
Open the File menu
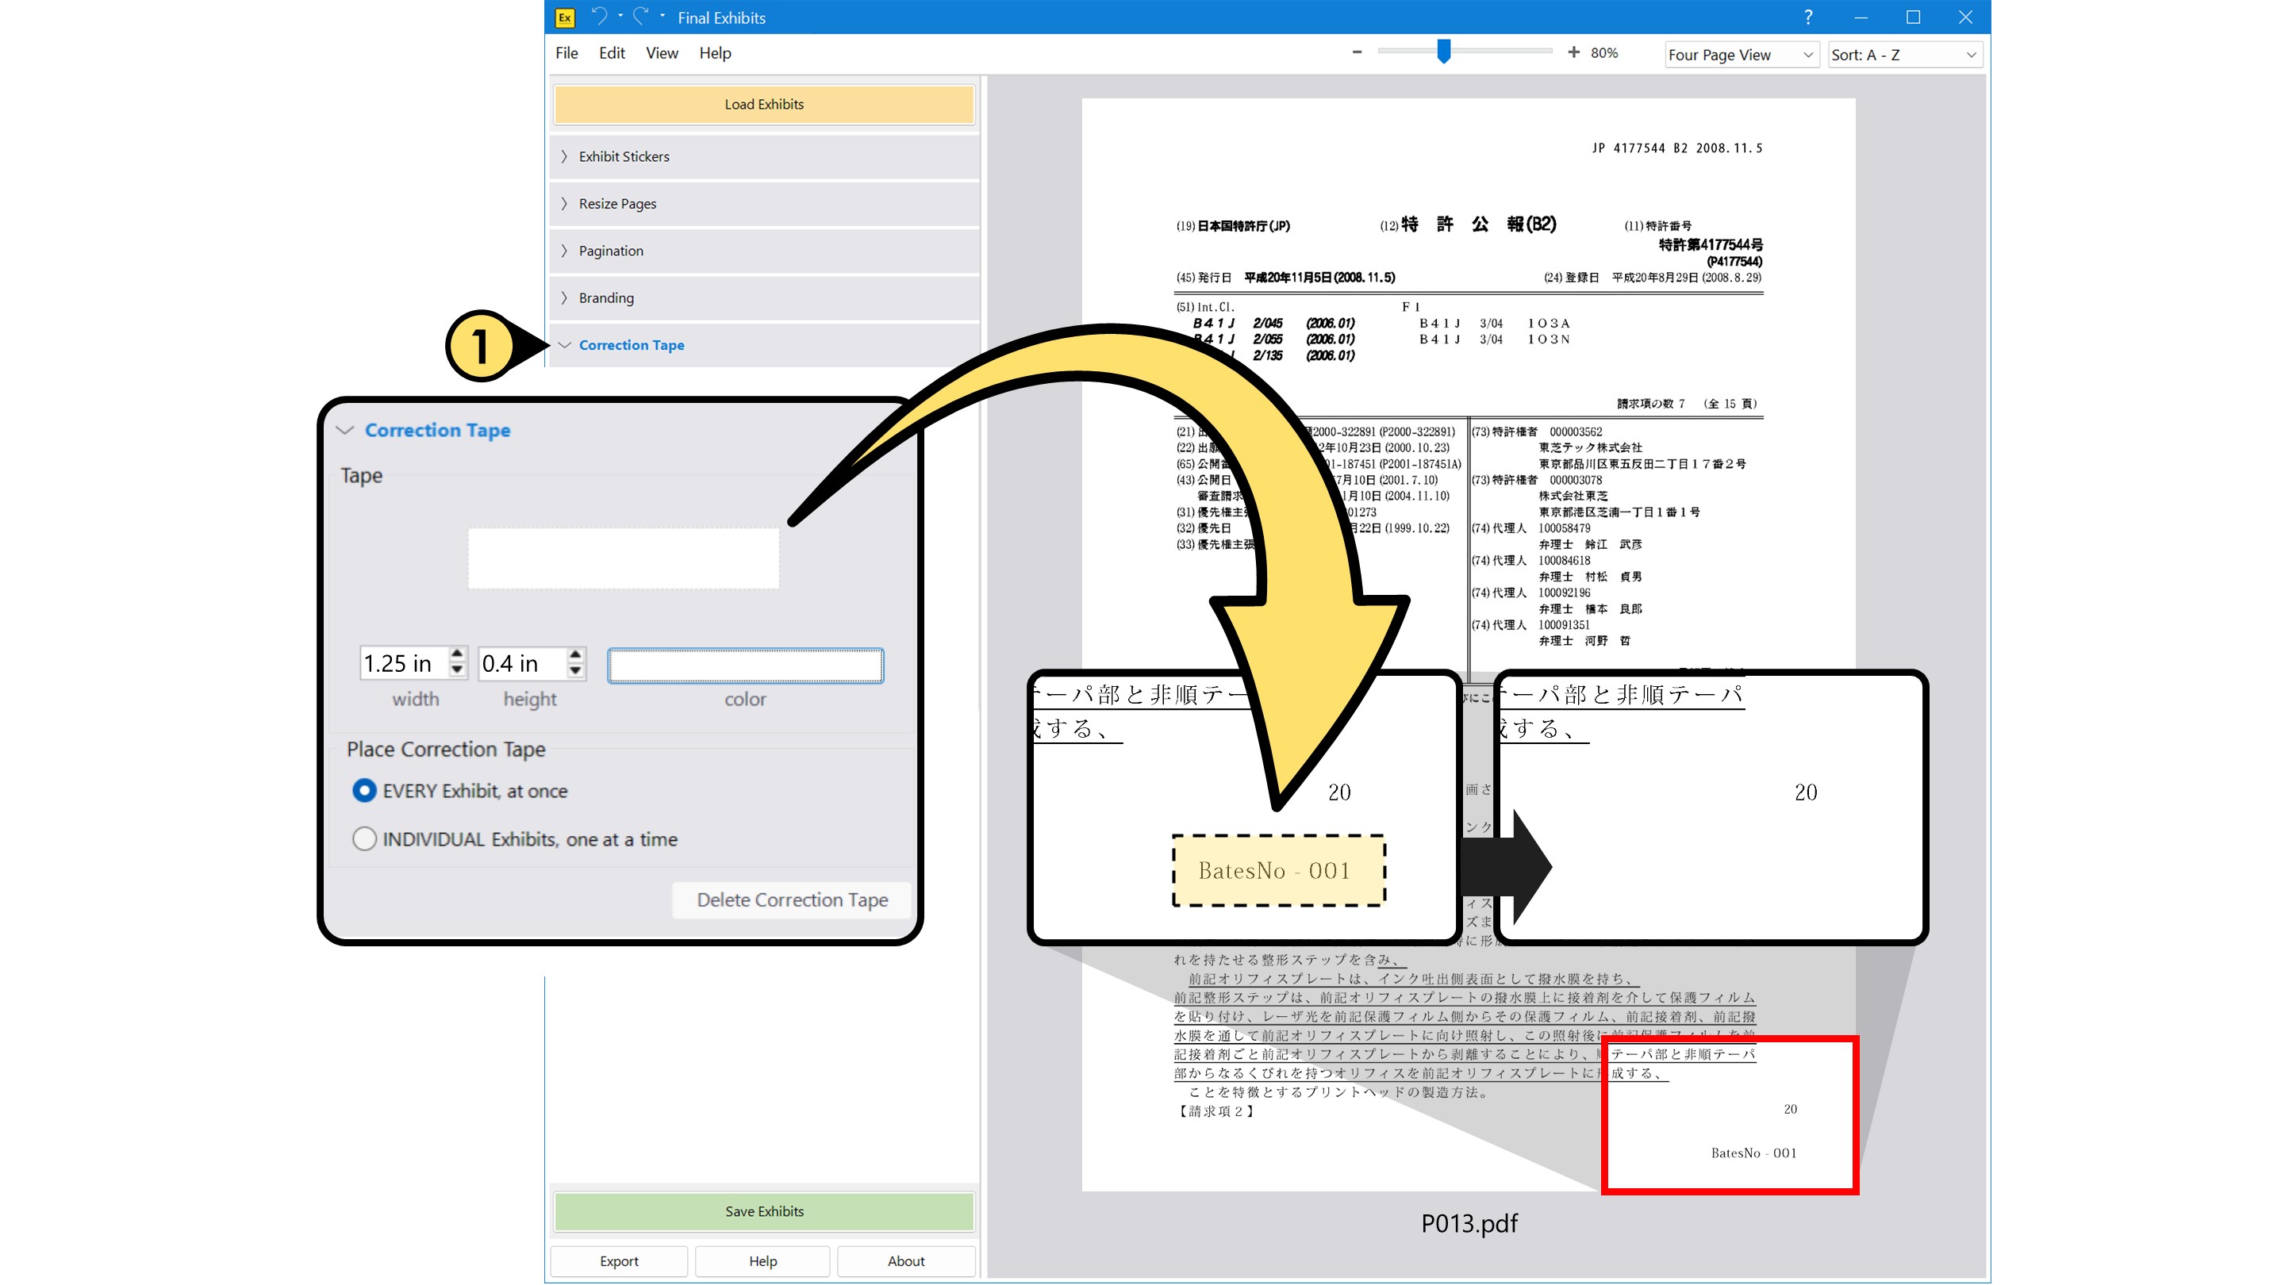point(566,53)
